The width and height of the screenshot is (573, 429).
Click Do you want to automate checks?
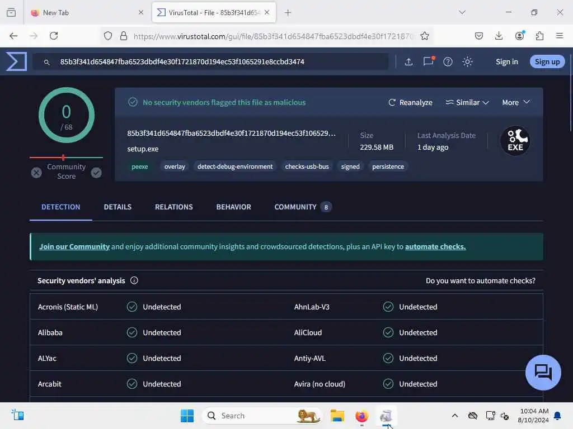click(481, 280)
